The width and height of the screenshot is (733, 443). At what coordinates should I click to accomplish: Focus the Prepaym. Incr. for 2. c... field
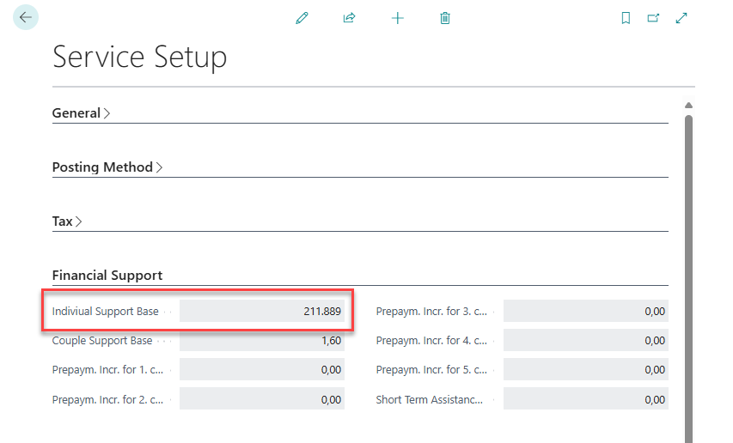262,399
